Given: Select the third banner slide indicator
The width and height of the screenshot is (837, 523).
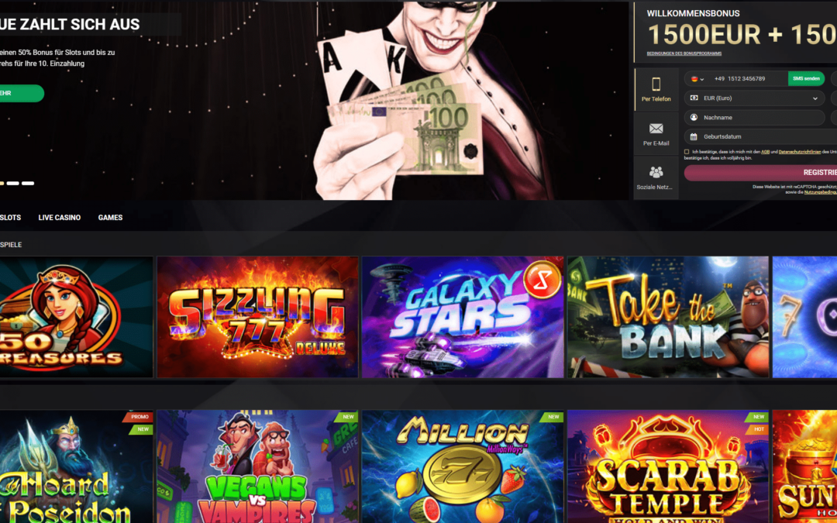Looking at the screenshot, I should [x=28, y=183].
